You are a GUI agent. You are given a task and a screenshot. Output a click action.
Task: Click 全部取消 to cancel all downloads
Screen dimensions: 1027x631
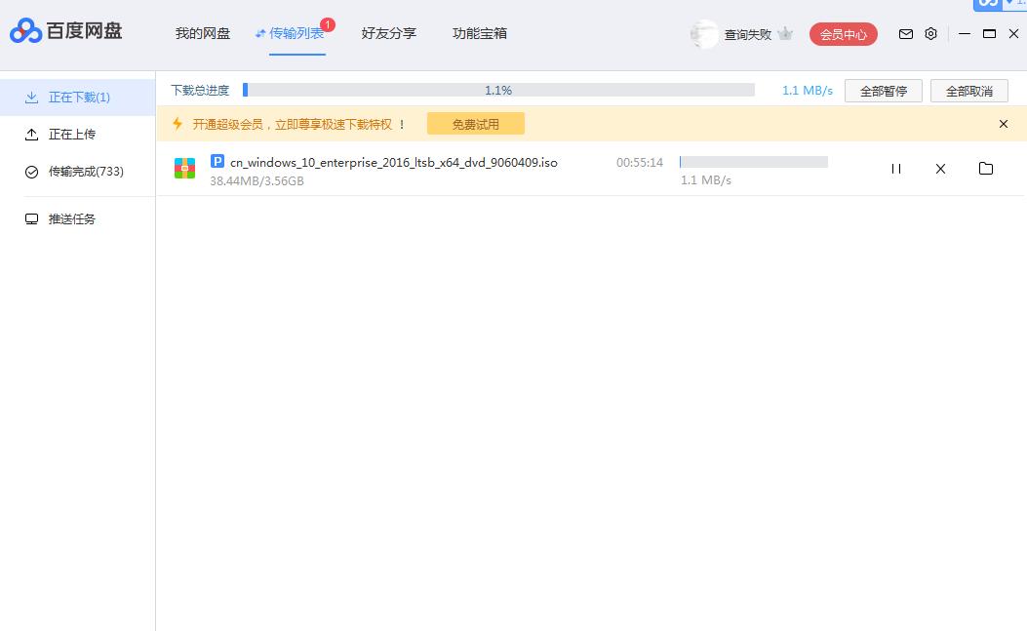pyautogui.click(x=969, y=90)
